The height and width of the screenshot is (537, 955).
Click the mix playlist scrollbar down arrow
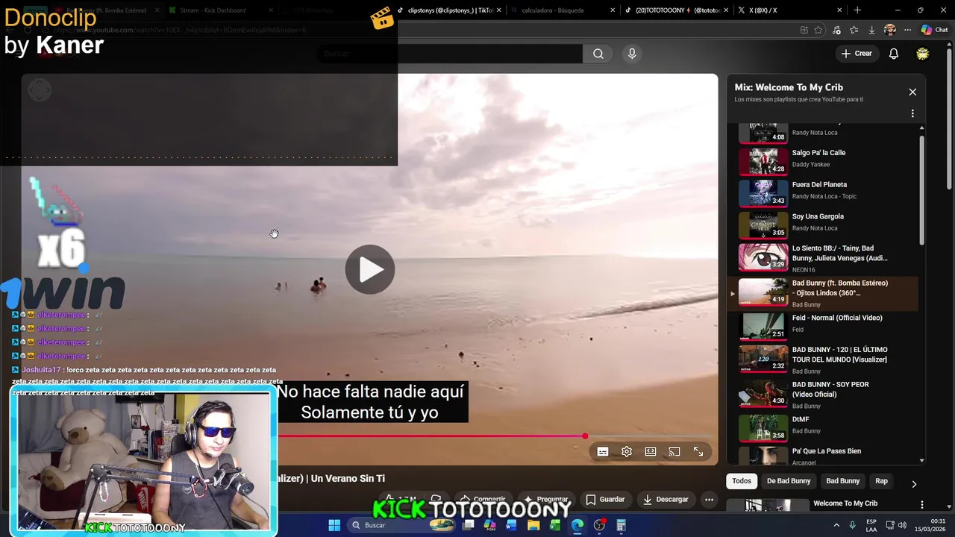(922, 461)
